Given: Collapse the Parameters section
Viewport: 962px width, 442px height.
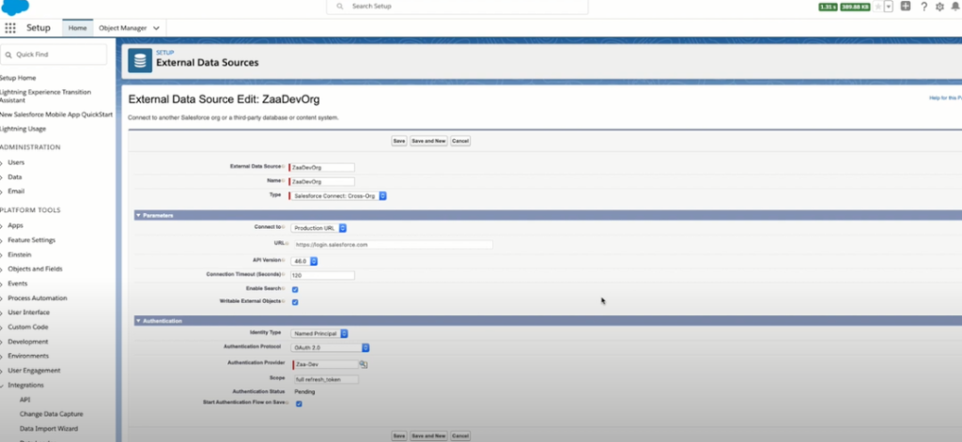Looking at the screenshot, I should coord(139,215).
